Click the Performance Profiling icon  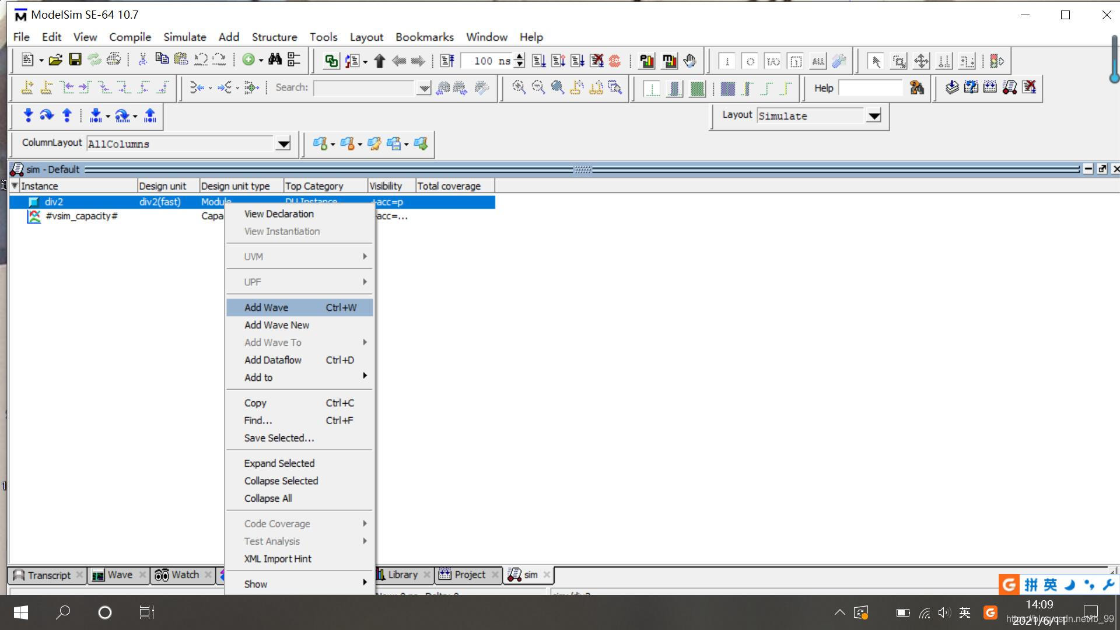[x=646, y=61]
